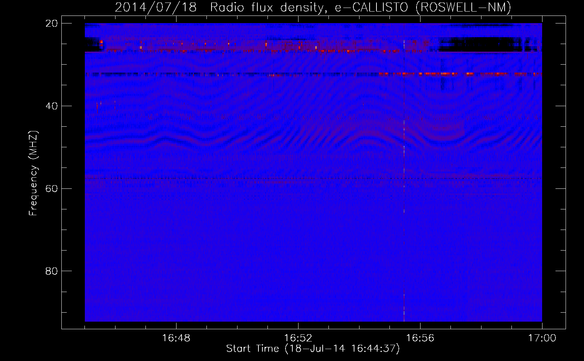
Task: Click the 'Frequency (MHZ)' axis label
Action: pos(33,173)
